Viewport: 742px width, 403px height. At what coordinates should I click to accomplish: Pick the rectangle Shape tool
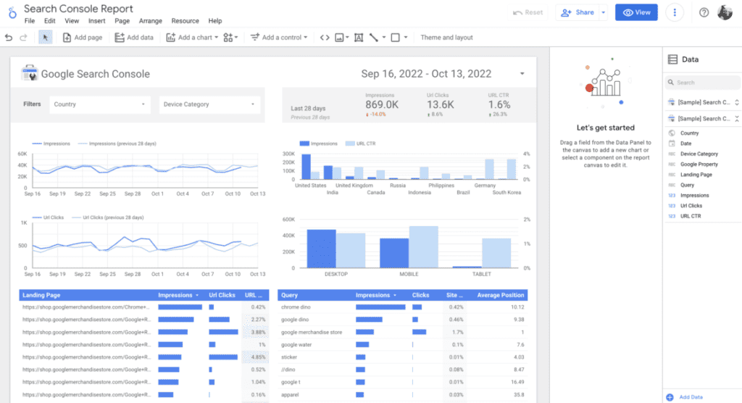(x=396, y=38)
